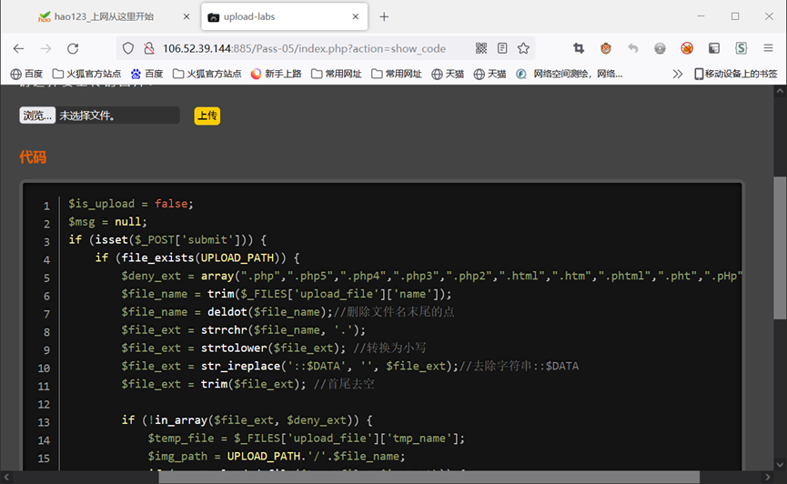Open the first 常用网址 bookmark folder

337,74
